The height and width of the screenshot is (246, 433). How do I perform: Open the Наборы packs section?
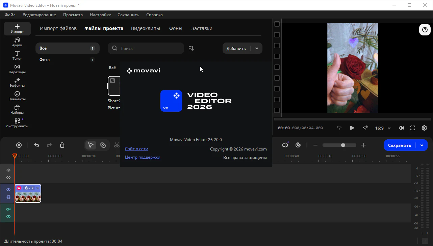click(17, 110)
